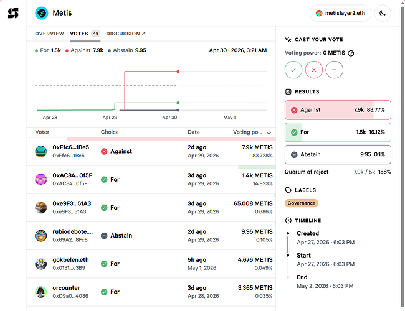Image resolution: width=405 pixels, height=311 pixels.
Task: Open voter 0xe9F3...51A3 avatar
Action: coord(40,208)
